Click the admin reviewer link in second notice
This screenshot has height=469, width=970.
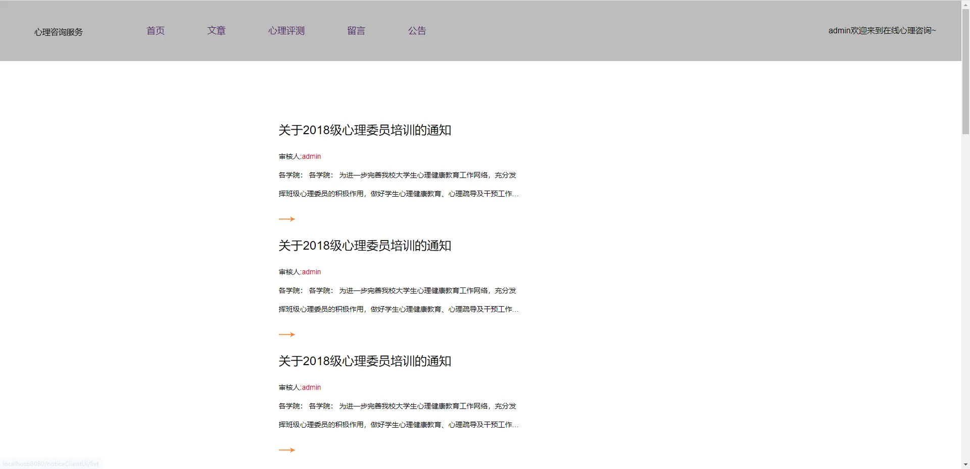coord(312,271)
